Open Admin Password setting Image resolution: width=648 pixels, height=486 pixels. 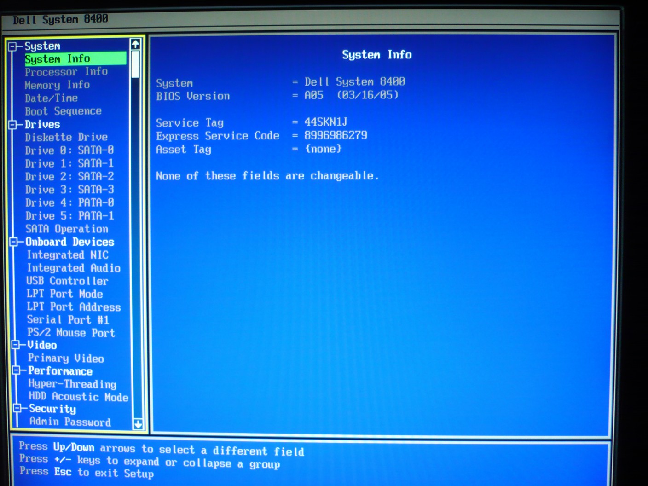[70, 422]
